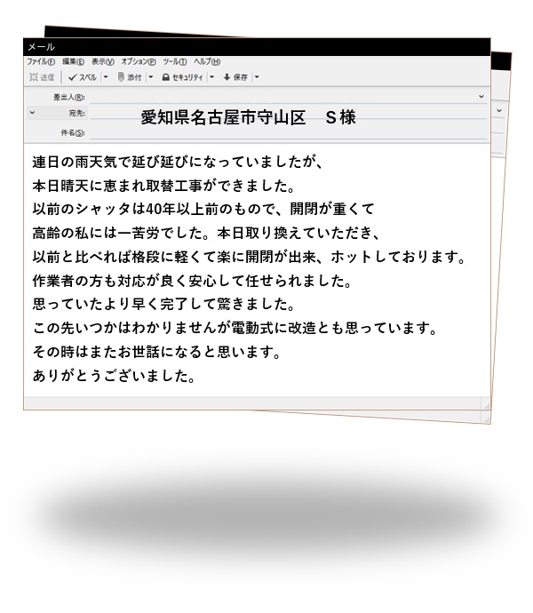Viewport: 533px width, 613px height.
Task: Open the chevron in the back mail window
Action: tap(499, 111)
